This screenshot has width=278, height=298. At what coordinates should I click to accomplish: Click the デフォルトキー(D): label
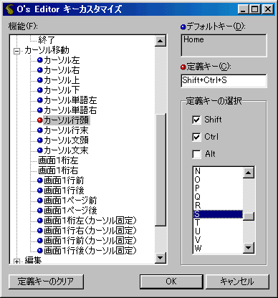tap(216, 27)
